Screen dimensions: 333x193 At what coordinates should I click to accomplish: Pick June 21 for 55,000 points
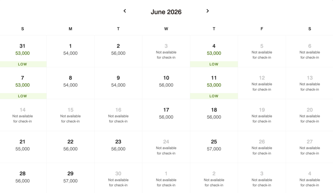click(22, 145)
